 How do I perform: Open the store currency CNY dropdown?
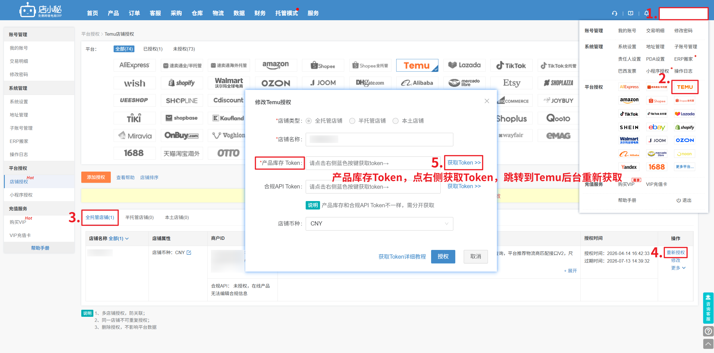[x=379, y=224]
